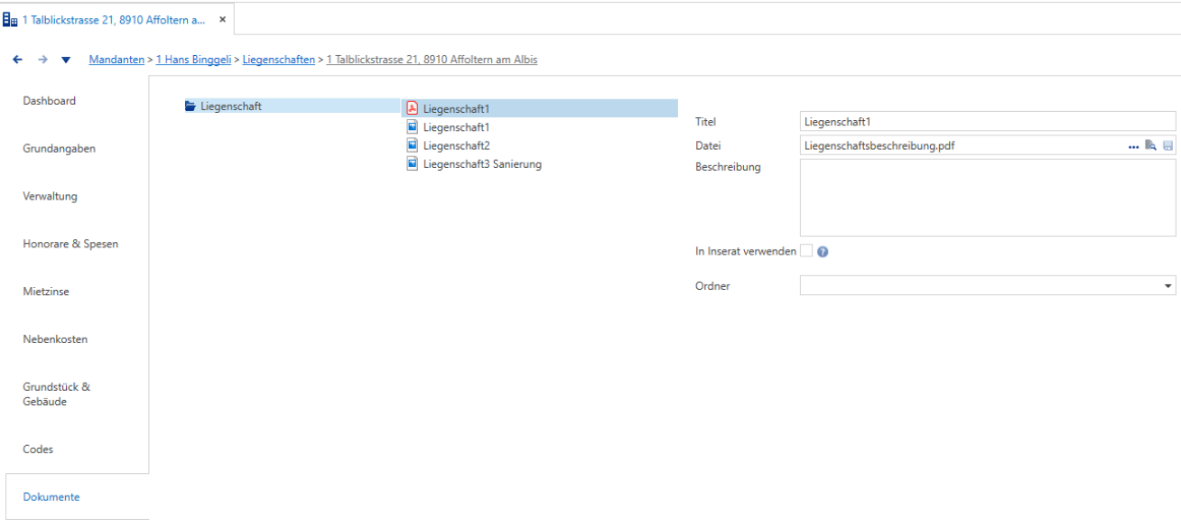The width and height of the screenshot is (1181, 520).
Task: Open the 1 Hans Binggeli breadcrumb
Action: [193, 60]
